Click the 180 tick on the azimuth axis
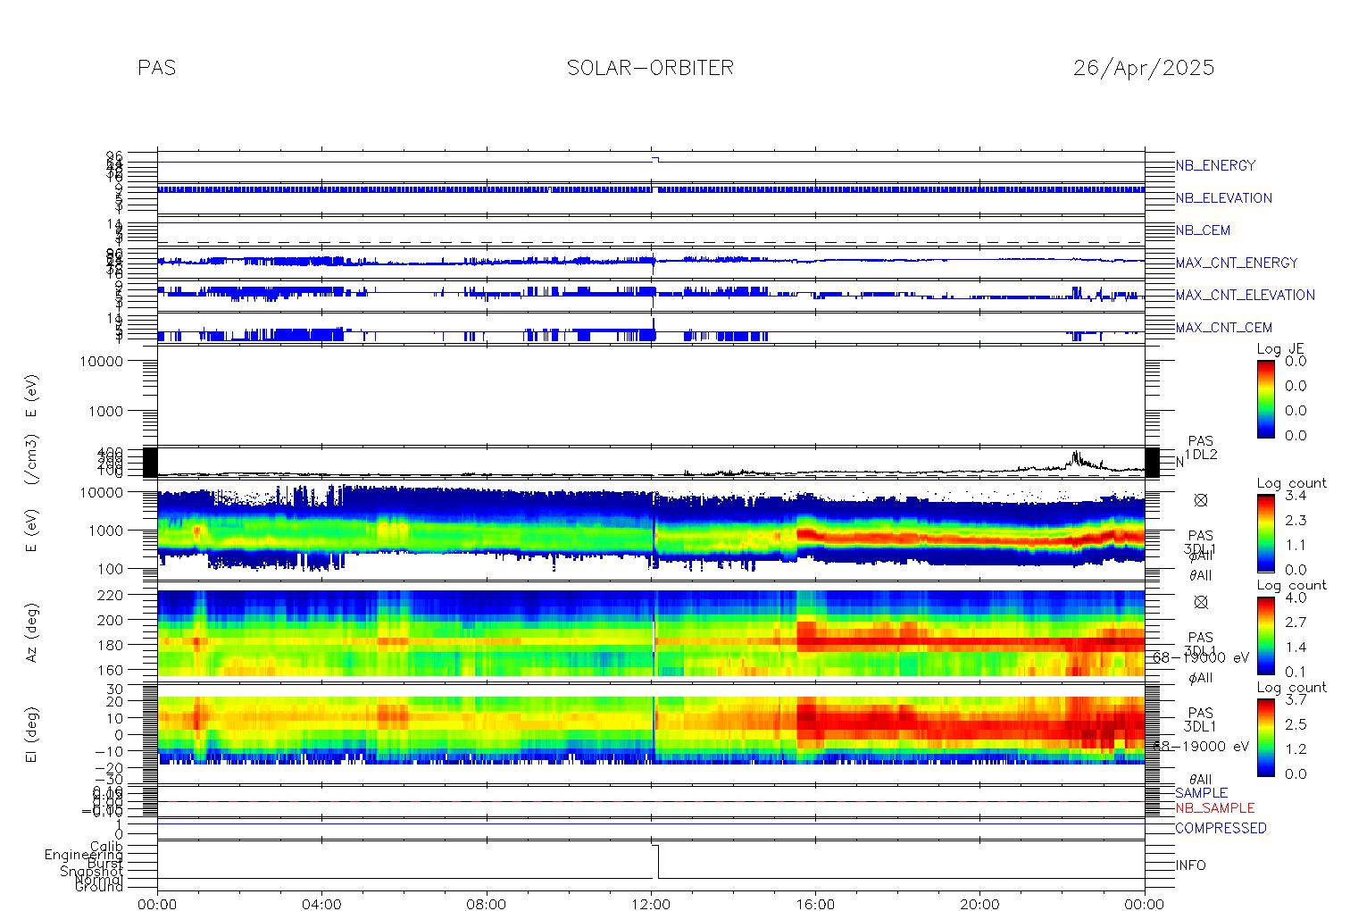Viewport: 1350px width, 911px height. [135, 644]
